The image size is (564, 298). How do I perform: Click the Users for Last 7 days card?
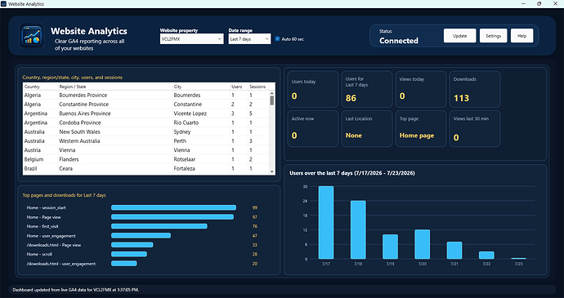click(366, 89)
